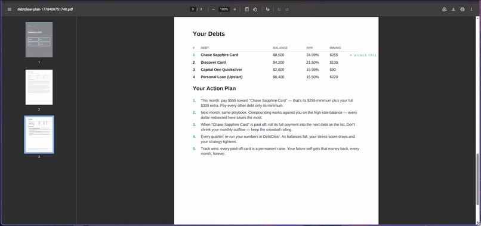Click the MIN/MO column header
Image resolution: width=481 pixels, height=226 pixels.
335,48
